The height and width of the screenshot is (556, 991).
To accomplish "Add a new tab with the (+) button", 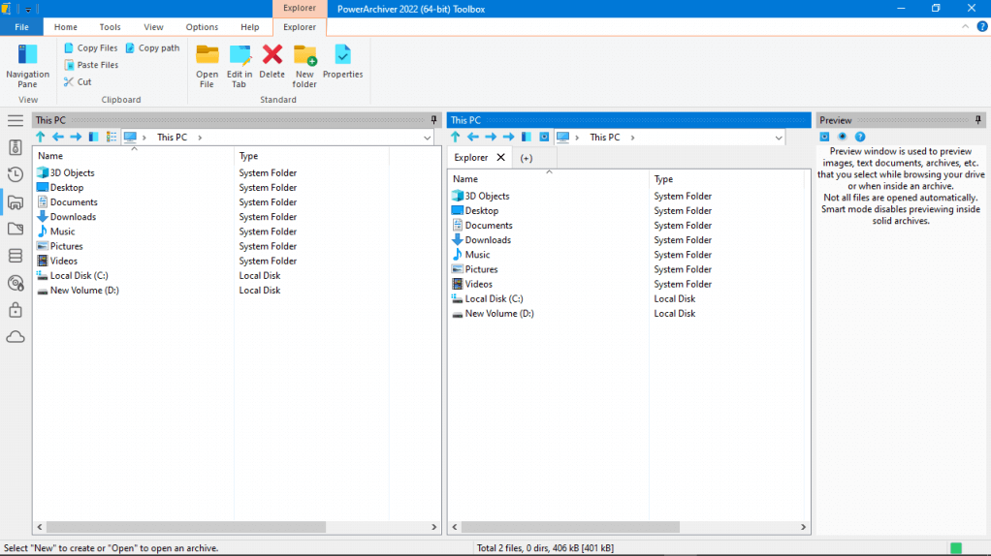I will click(x=527, y=159).
